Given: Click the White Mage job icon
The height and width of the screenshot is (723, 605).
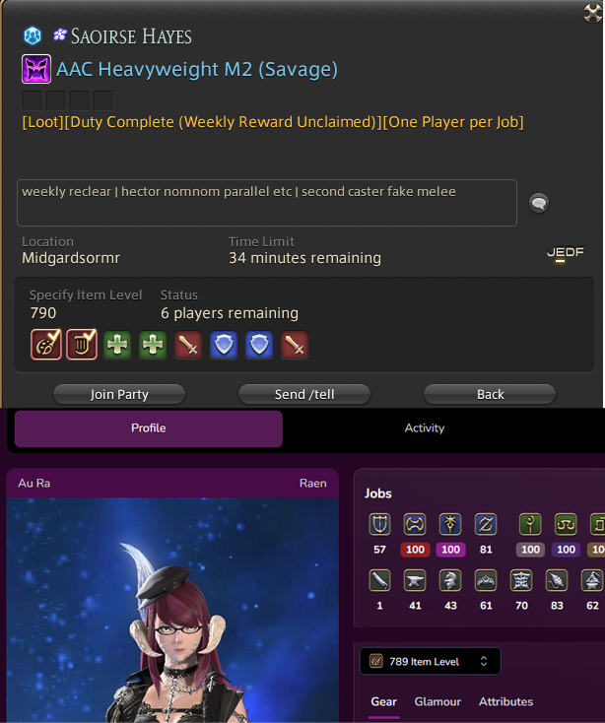Looking at the screenshot, I should tap(530, 524).
